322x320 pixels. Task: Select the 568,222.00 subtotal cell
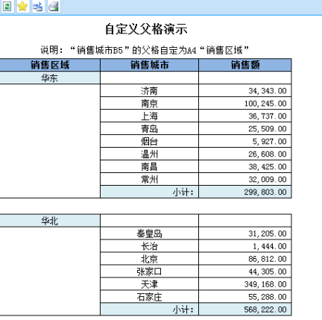tap(245, 310)
